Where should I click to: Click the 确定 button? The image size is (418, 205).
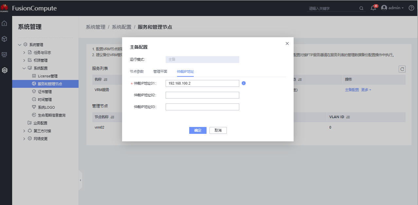[x=198, y=130]
